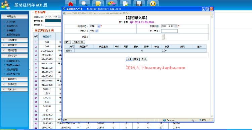Image resolution: width=252 pixels, height=130 pixels.
Task: Click the 商品款号 query input in background
Action: click(53, 25)
